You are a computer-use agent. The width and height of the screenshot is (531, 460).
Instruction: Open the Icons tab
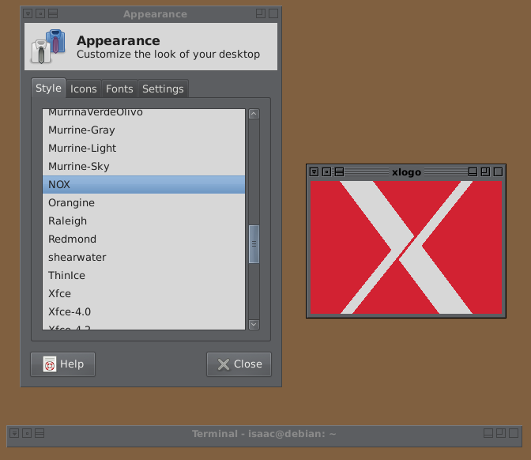point(83,89)
